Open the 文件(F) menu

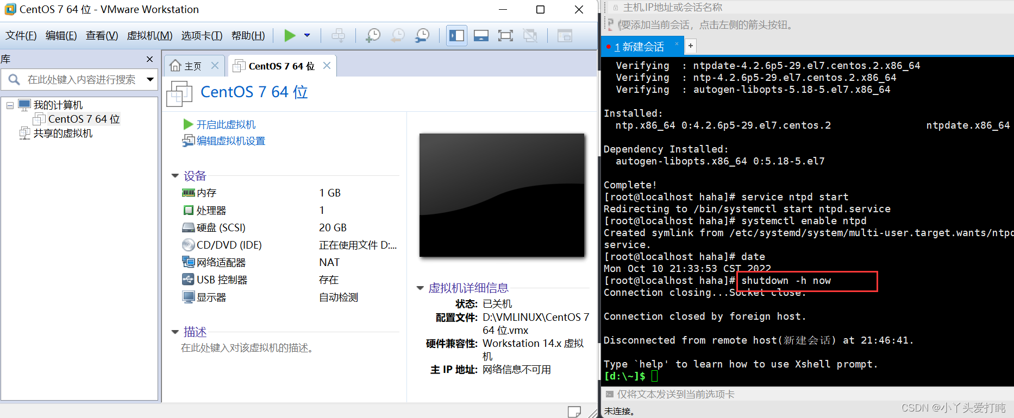pyautogui.click(x=21, y=36)
